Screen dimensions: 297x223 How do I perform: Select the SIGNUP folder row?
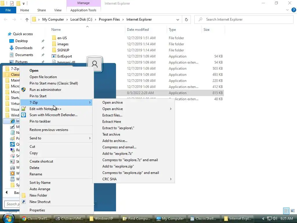point(137,50)
